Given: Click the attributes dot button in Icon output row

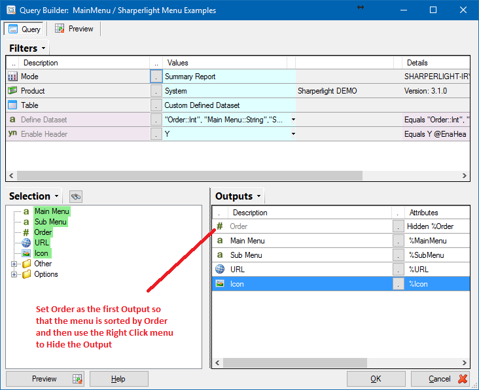Looking at the screenshot, I should tap(398, 284).
